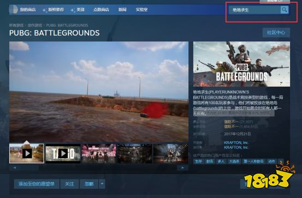The height and width of the screenshot is (198, 302).
Task: Click the 动作 tag
Action: click(271, 161)
